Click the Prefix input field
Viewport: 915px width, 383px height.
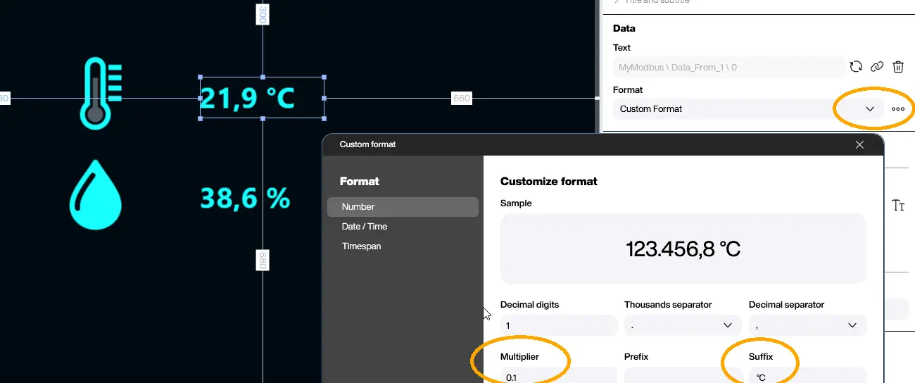(x=682, y=377)
